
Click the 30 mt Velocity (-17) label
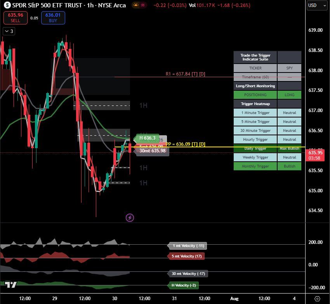coord(188,273)
